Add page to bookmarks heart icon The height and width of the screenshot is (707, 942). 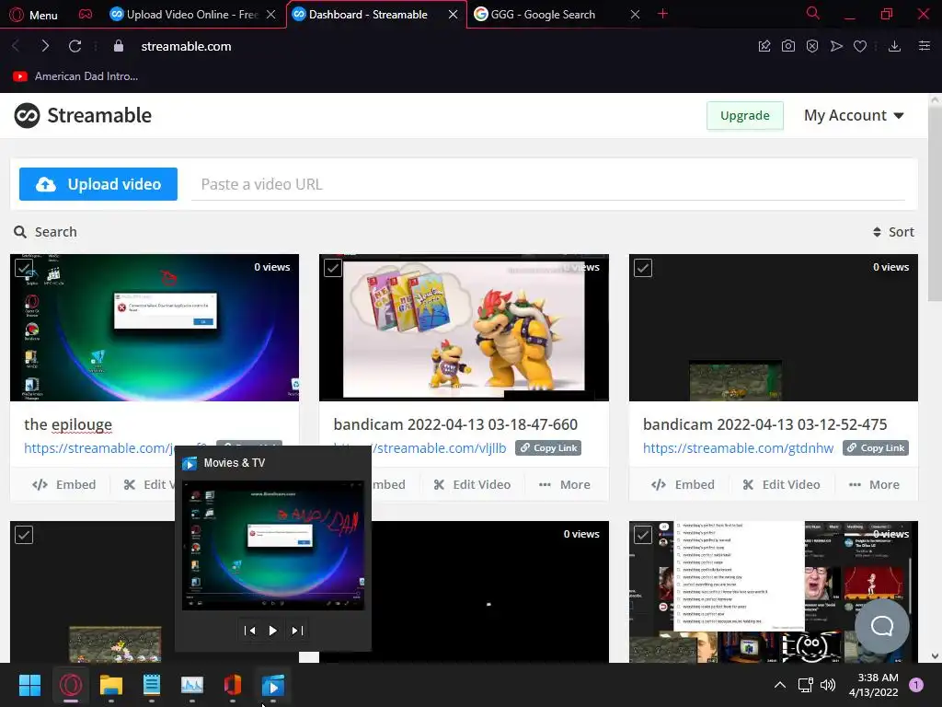point(860,46)
